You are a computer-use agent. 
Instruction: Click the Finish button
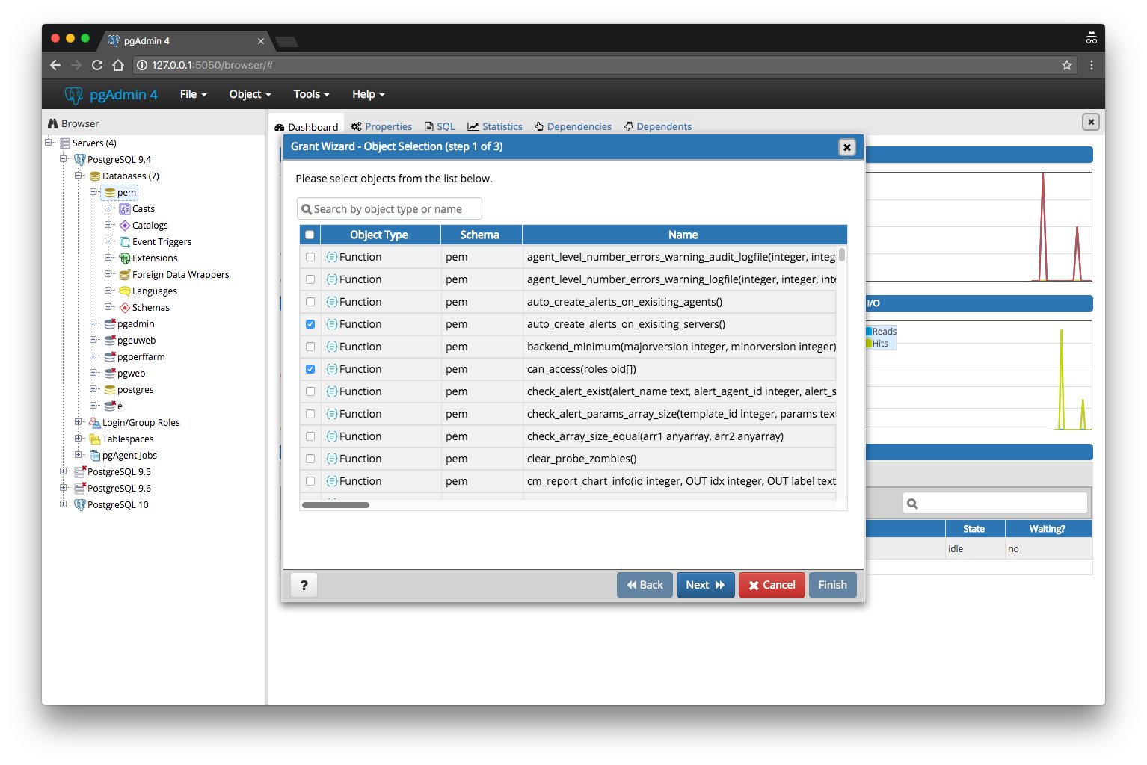(x=832, y=585)
